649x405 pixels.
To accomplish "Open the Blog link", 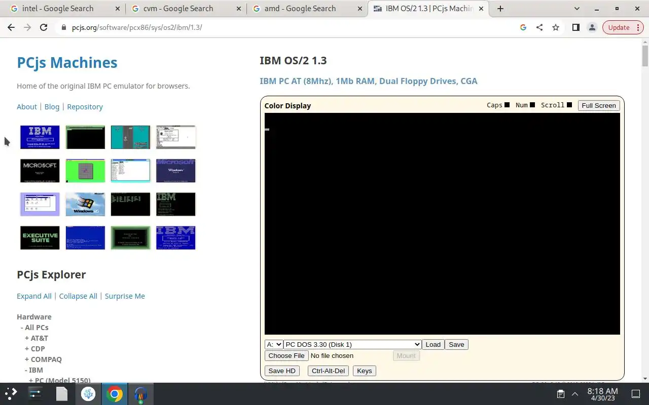I will point(52,107).
